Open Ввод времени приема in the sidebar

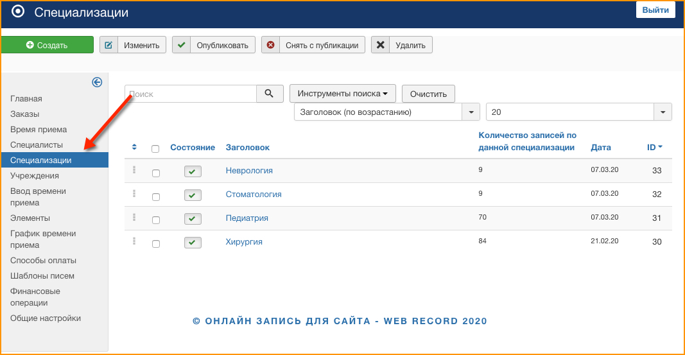(38, 197)
